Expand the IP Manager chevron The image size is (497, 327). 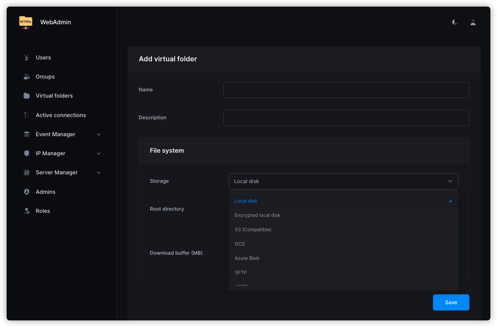tap(99, 153)
